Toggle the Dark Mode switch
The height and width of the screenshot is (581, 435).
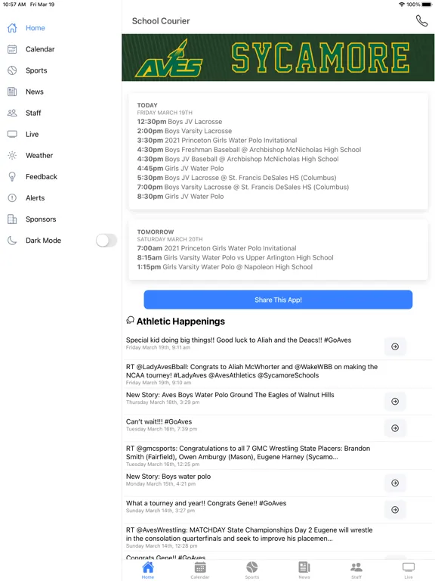click(106, 240)
